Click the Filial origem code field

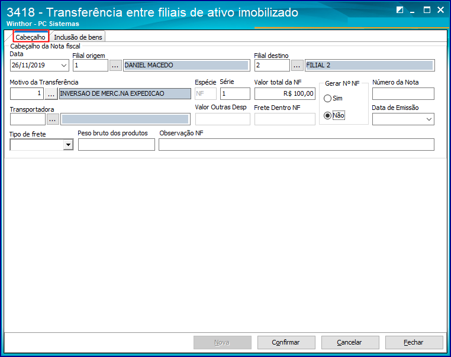(91, 65)
